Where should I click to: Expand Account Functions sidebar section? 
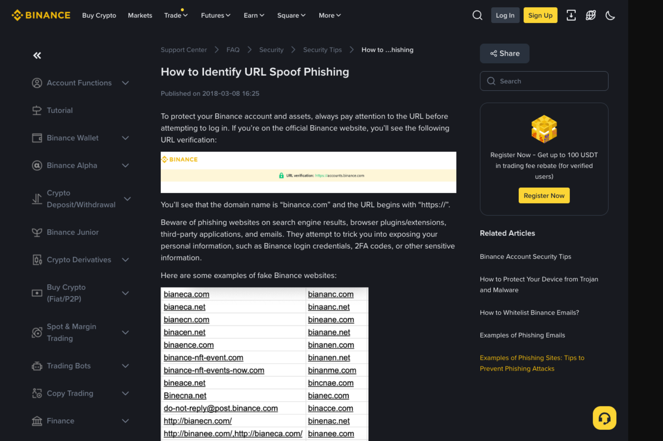pos(126,83)
